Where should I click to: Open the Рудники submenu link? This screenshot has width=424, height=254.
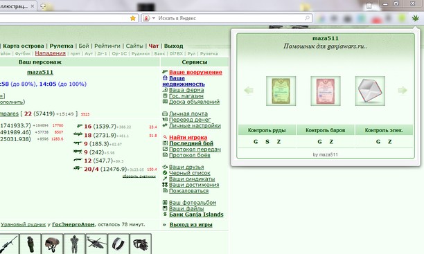click(141, 53)
